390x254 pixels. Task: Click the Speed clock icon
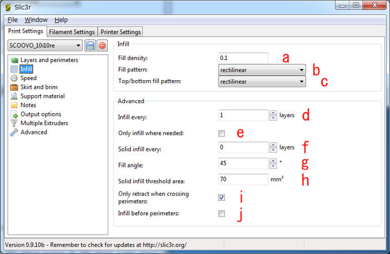point(14,78)
